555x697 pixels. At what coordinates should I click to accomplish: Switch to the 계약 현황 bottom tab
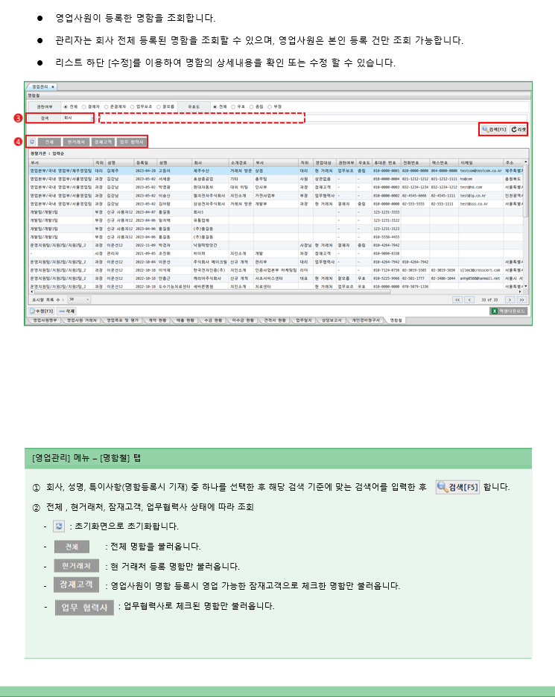[157, 320]
